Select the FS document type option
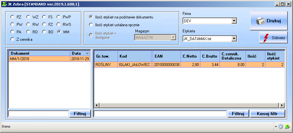The width and height of the screenshot is (293, 133). coord(44,17)
